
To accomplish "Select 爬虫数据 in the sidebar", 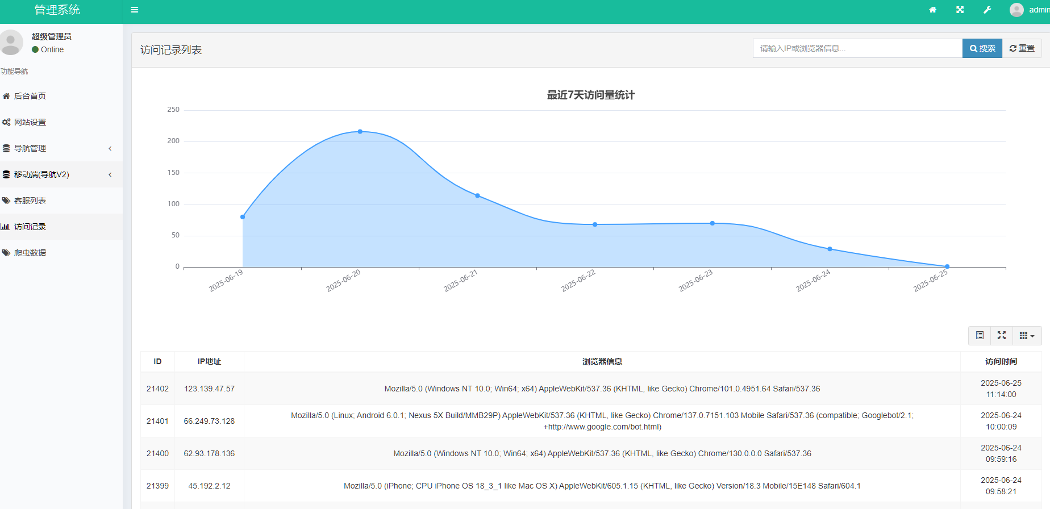I will pos(30,253).
